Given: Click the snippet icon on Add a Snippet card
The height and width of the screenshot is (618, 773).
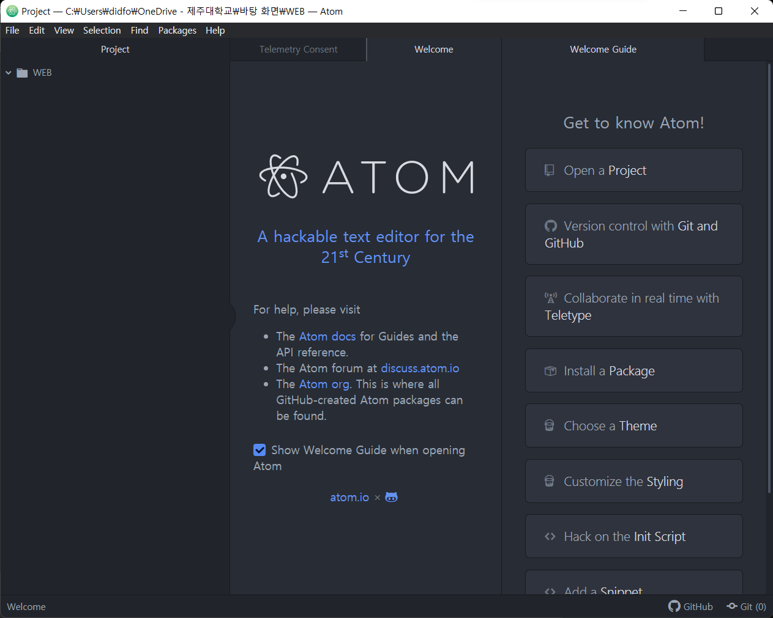Looking at the screenshot, I should (x=550, y=590).
